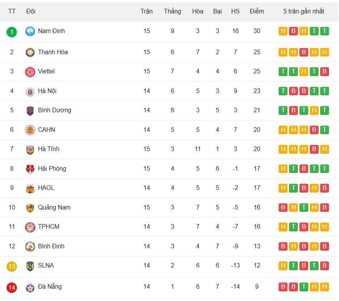Click the Bình Dương team crest
The image size is (339, 301).
(x=30, y=110)
